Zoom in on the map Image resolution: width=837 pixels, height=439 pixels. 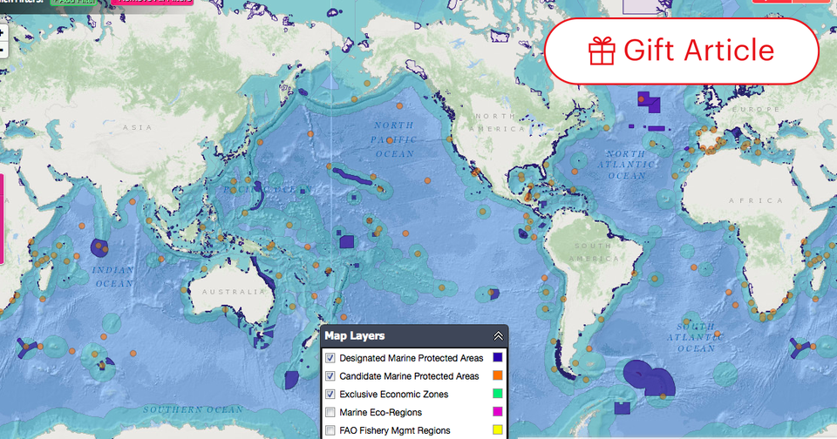(x=3, y=34)
